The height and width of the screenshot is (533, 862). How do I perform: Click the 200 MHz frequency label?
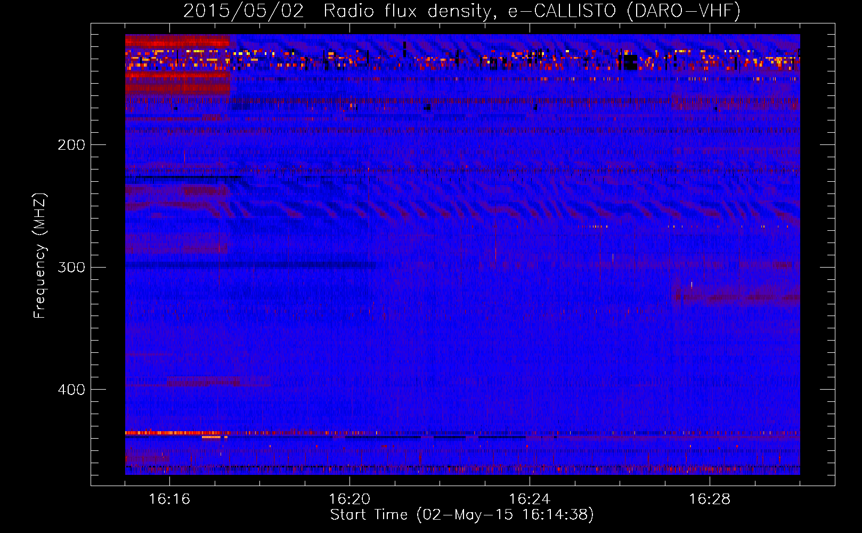click(x=71, y=145)
